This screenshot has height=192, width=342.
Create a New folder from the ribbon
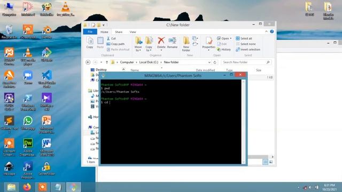186,44
